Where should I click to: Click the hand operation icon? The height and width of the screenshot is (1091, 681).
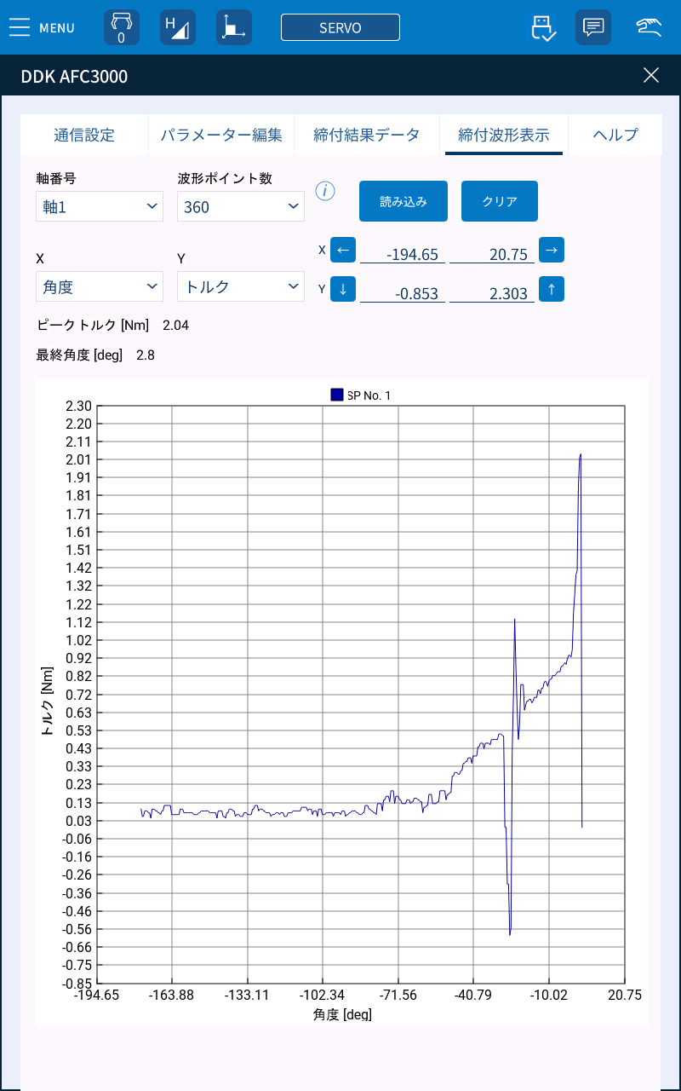tap(647, 26)
